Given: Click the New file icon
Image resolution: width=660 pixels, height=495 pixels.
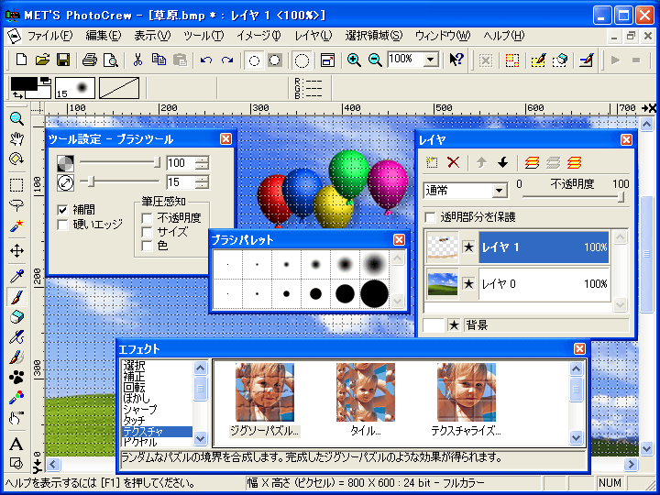Looking at the screenshot, I should coord(20,60).
